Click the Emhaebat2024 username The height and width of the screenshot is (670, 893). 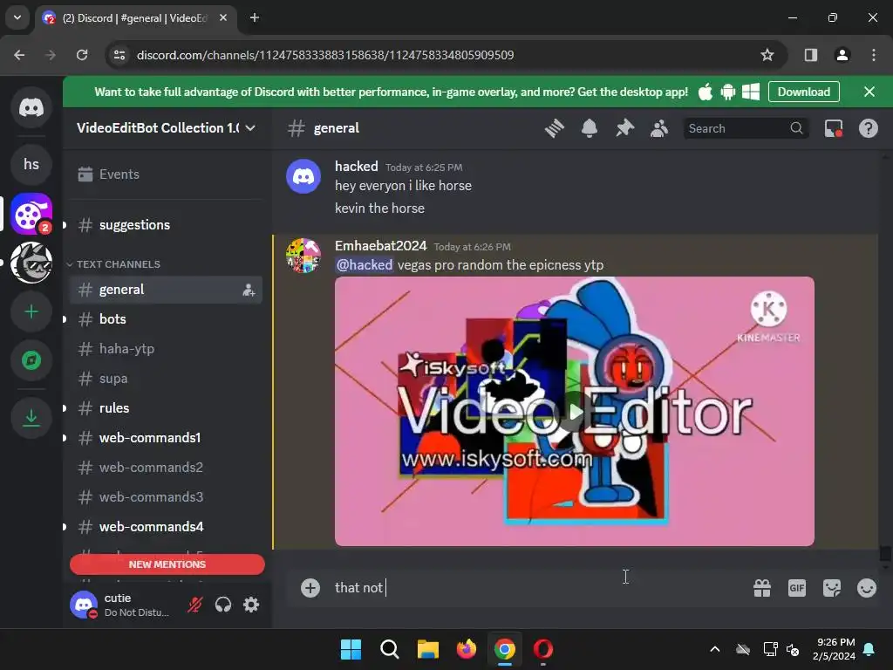[380, 246]
